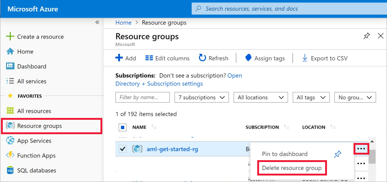Click the Assign tags tag icon
Screen dimensions: 387x182
pyautogui.click(x=248, y=58)
